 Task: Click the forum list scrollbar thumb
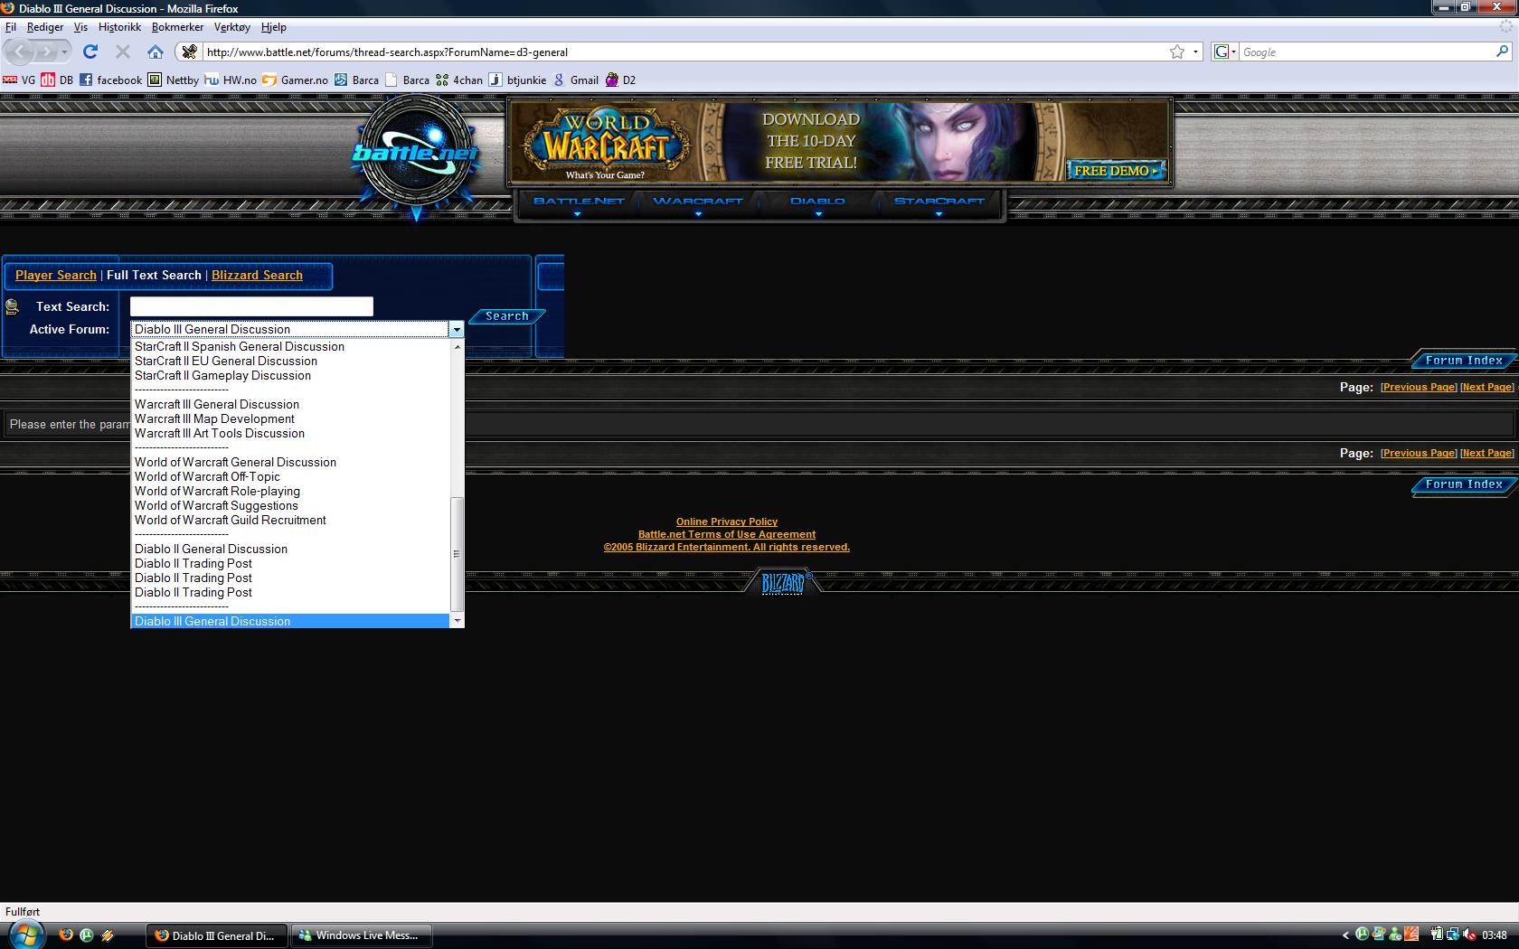(457, 554)
